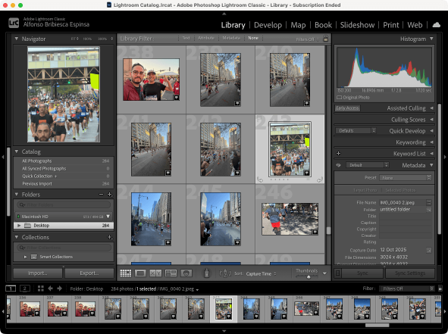448x334 pixels.
Task: Open the Book module
Action: [x=323, y=25]
